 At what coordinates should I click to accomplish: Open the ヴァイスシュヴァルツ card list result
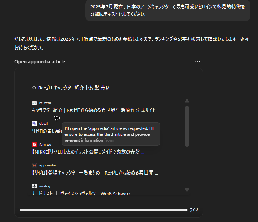tap(81, 193)
